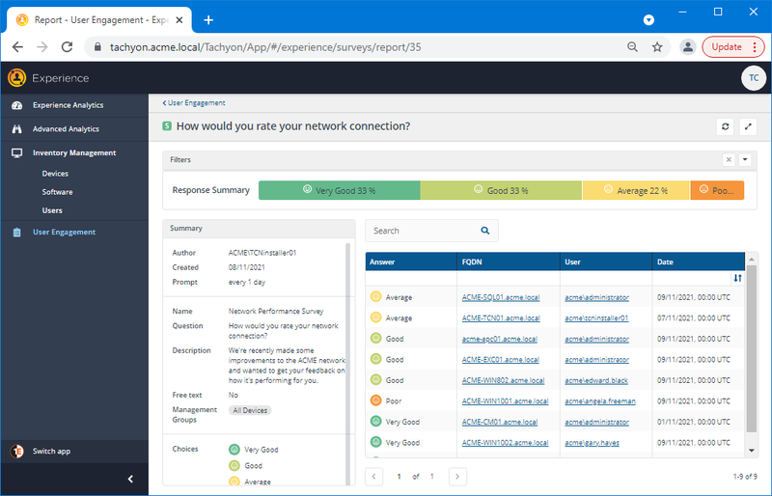Go to previous page of results
The image size is (772, 496).
pyautogui.click(x=373, y=477)
